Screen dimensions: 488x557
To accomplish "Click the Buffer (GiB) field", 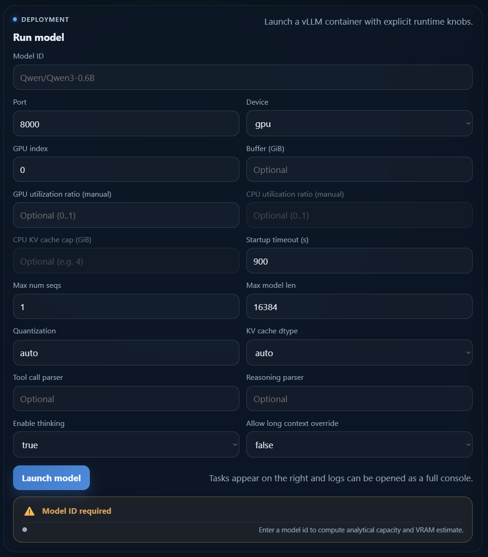I will 359,170.
